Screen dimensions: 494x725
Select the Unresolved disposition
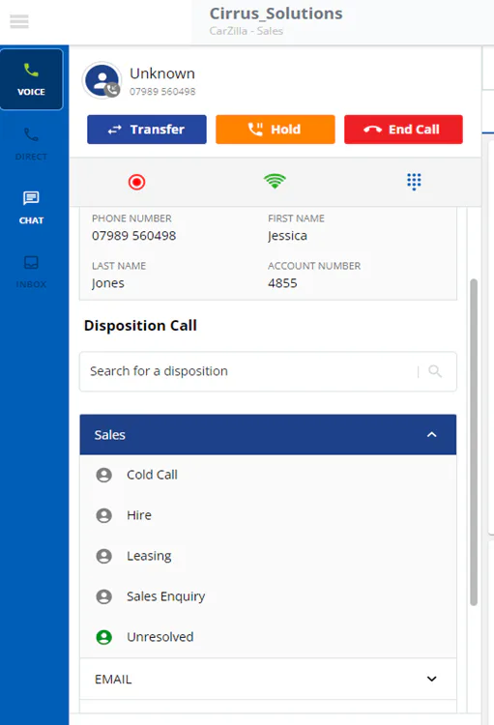(268, 637)
